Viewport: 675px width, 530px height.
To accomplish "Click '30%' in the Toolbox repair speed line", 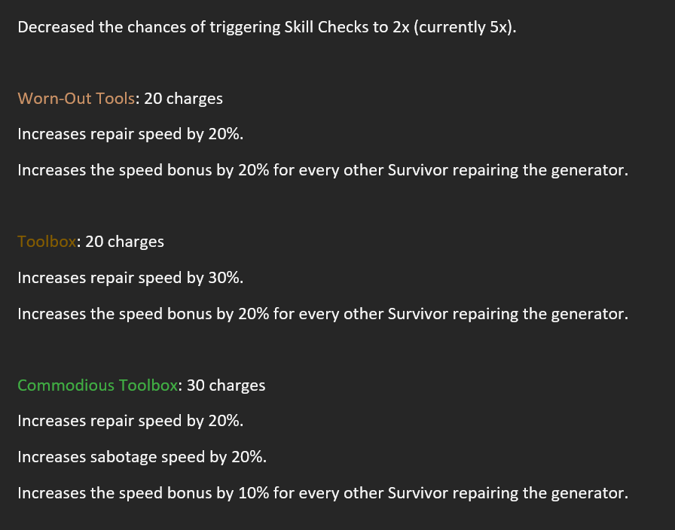I will 224,278.
